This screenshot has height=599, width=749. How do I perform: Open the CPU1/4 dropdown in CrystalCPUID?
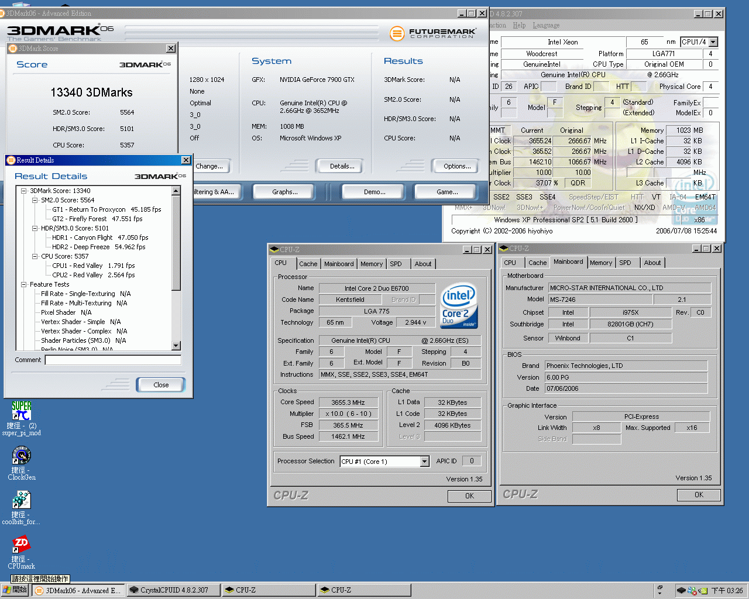tap(713, 42)
